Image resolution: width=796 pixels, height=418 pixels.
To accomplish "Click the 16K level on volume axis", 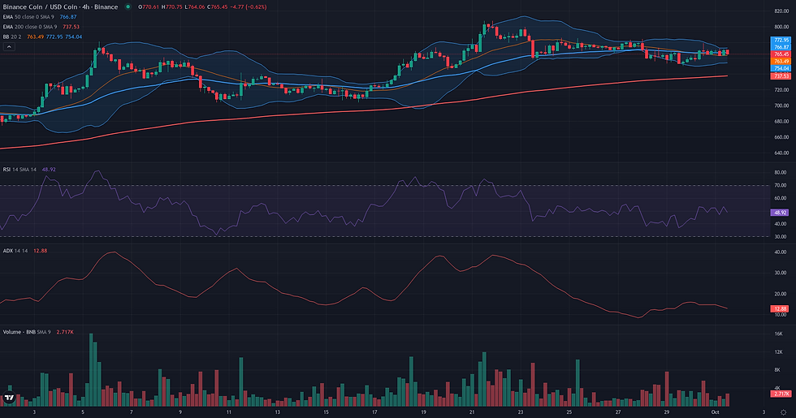I will tap(779, 334).
